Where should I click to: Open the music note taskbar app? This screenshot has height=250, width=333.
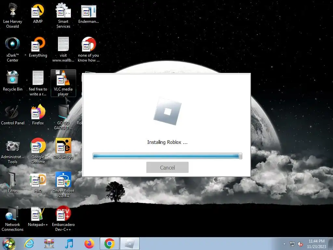[69, 243]
